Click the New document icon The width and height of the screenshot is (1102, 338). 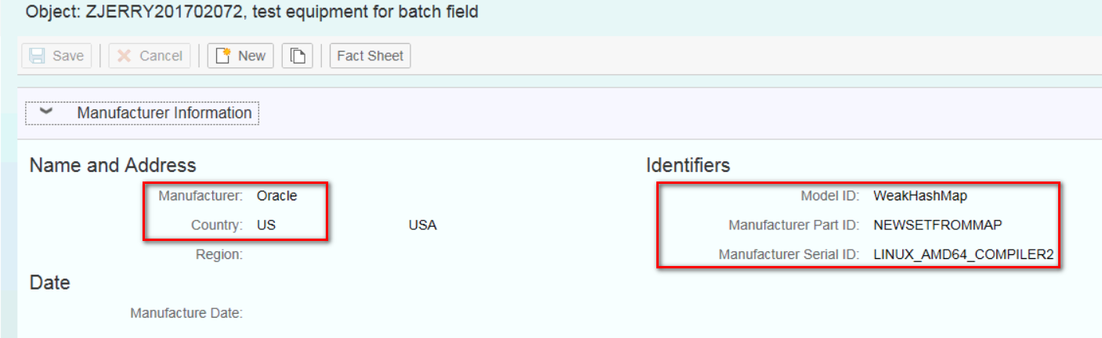(x=223, y=56)
